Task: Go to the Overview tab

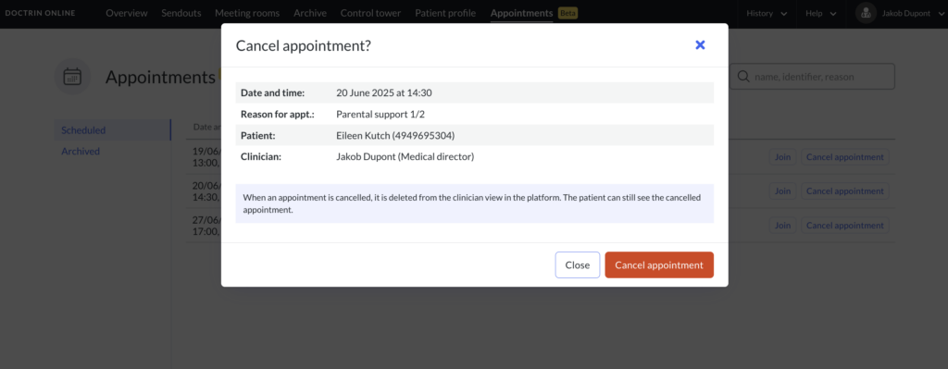Action: pyautogui.click(x=126, y=13)
